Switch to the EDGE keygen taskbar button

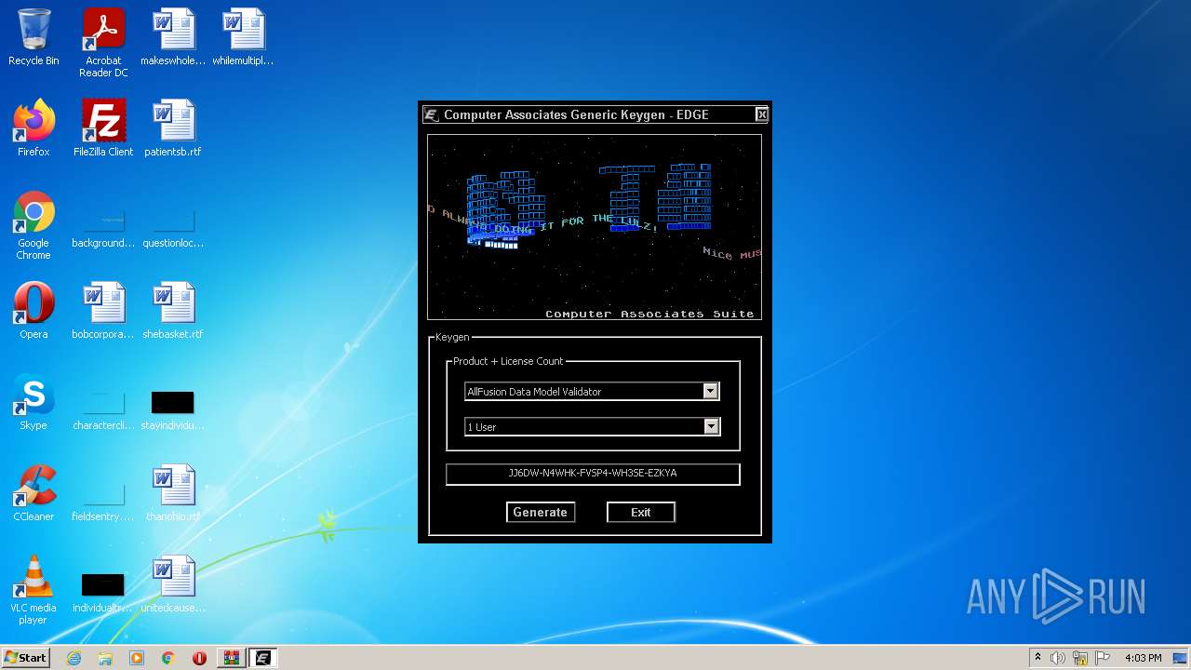(262, 658)
